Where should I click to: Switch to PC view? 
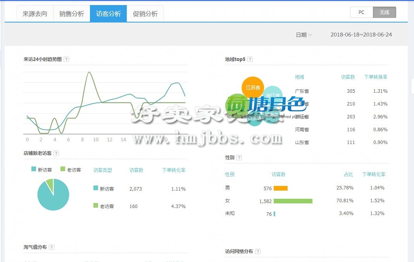coord(361,12)
